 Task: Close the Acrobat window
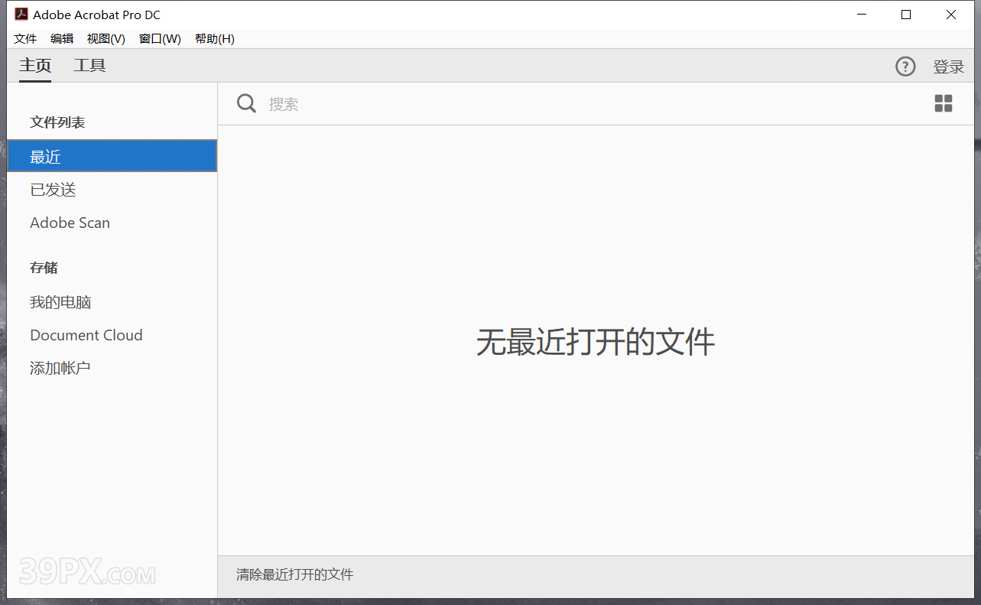[951, 15]
